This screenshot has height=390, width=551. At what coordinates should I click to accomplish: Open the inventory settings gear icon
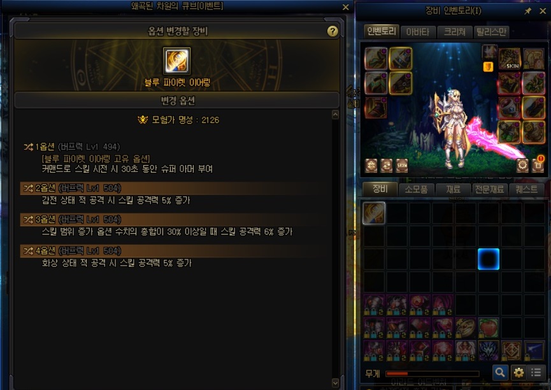519,372
